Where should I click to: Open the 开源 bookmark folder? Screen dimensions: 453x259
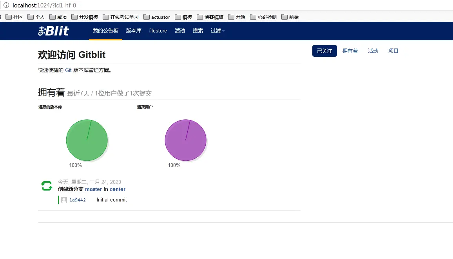point(237,17)
